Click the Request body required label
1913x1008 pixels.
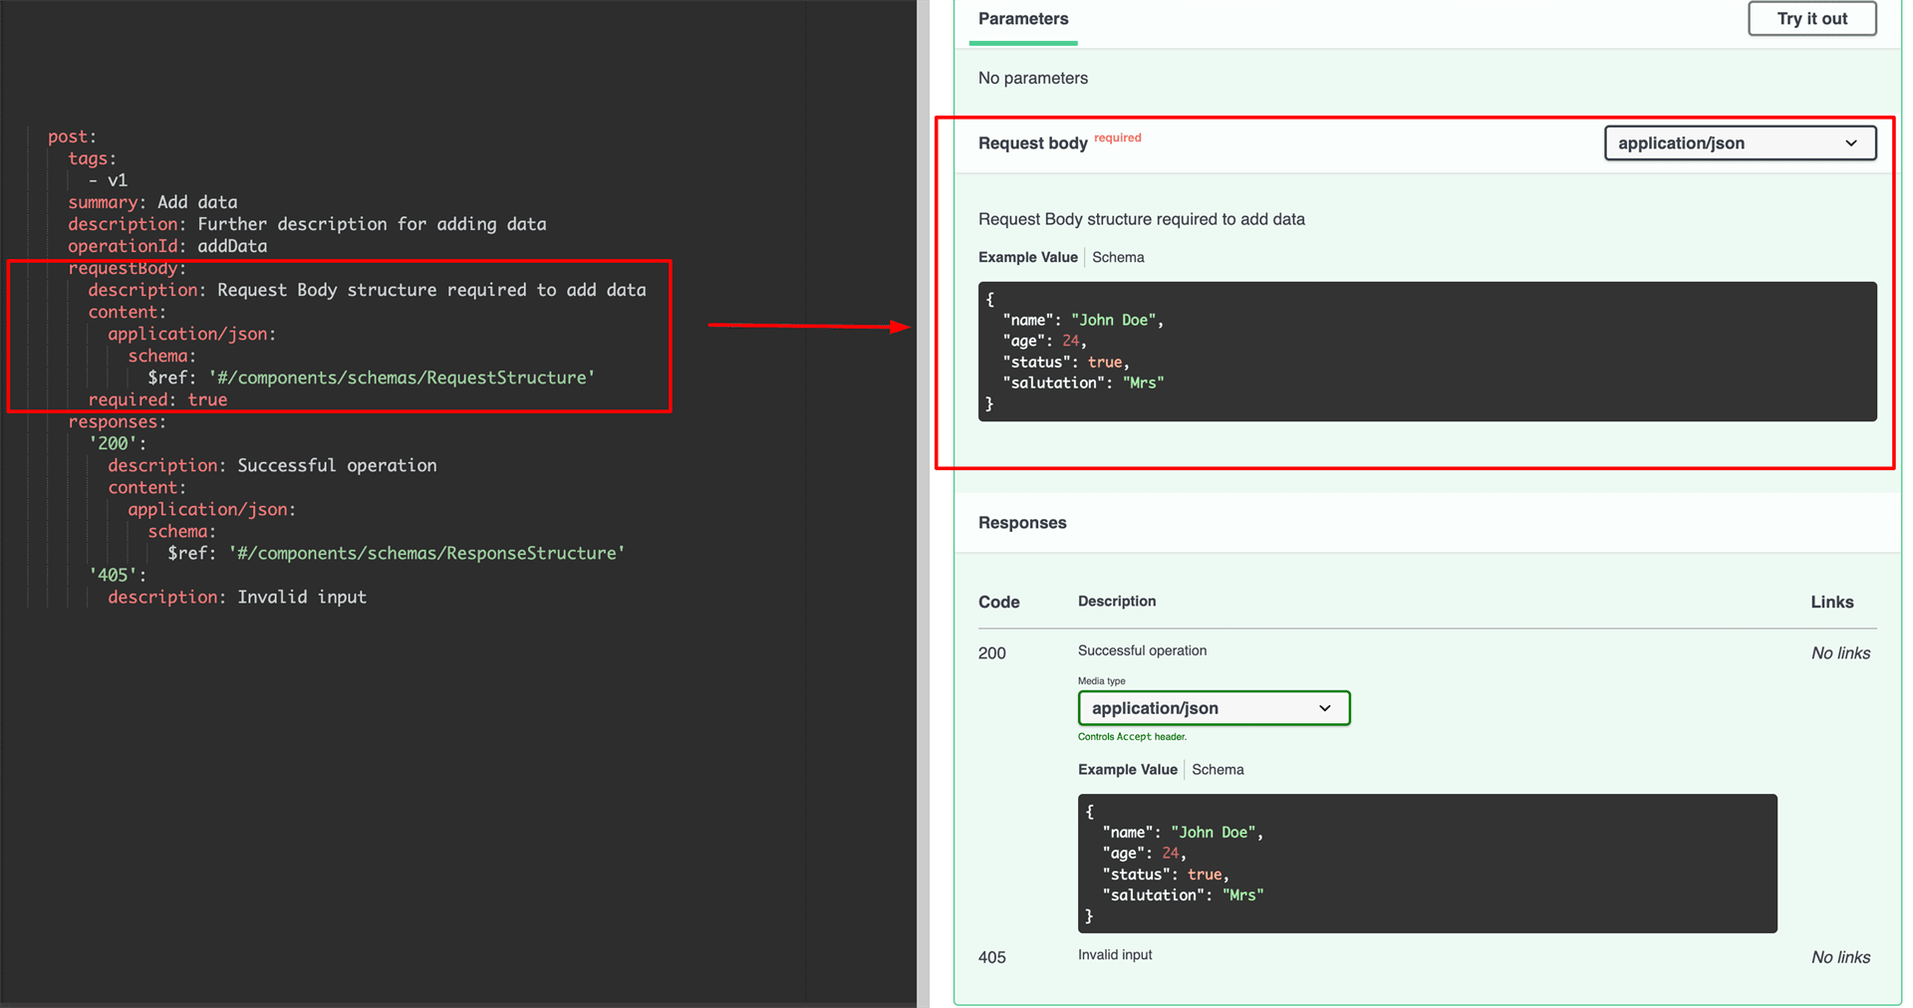coord(1117,137)
